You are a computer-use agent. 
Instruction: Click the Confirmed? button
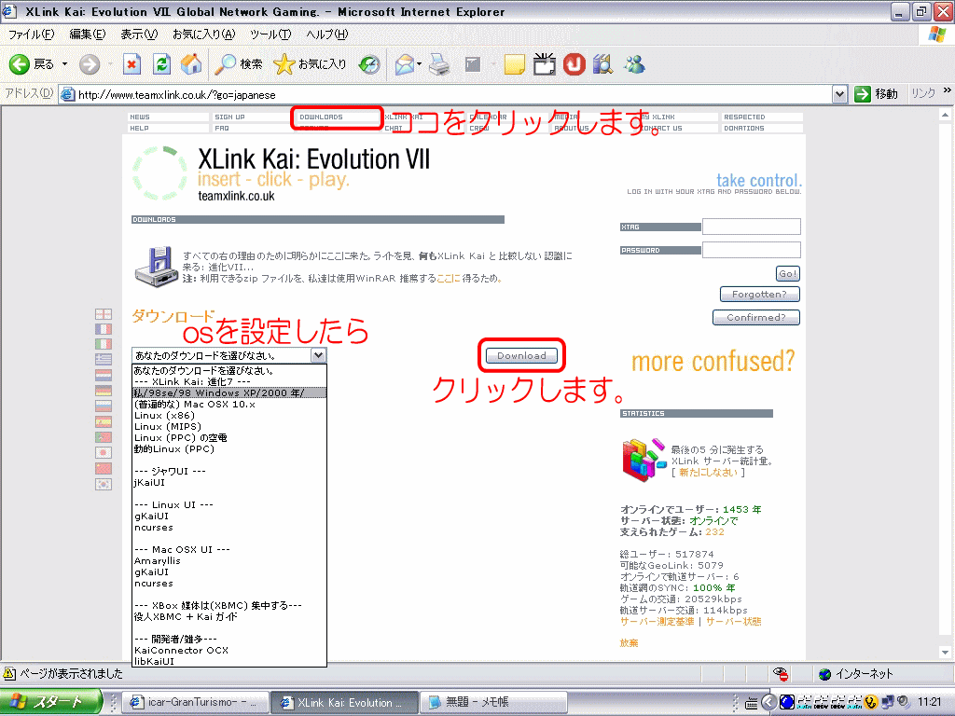pos(755,317)
